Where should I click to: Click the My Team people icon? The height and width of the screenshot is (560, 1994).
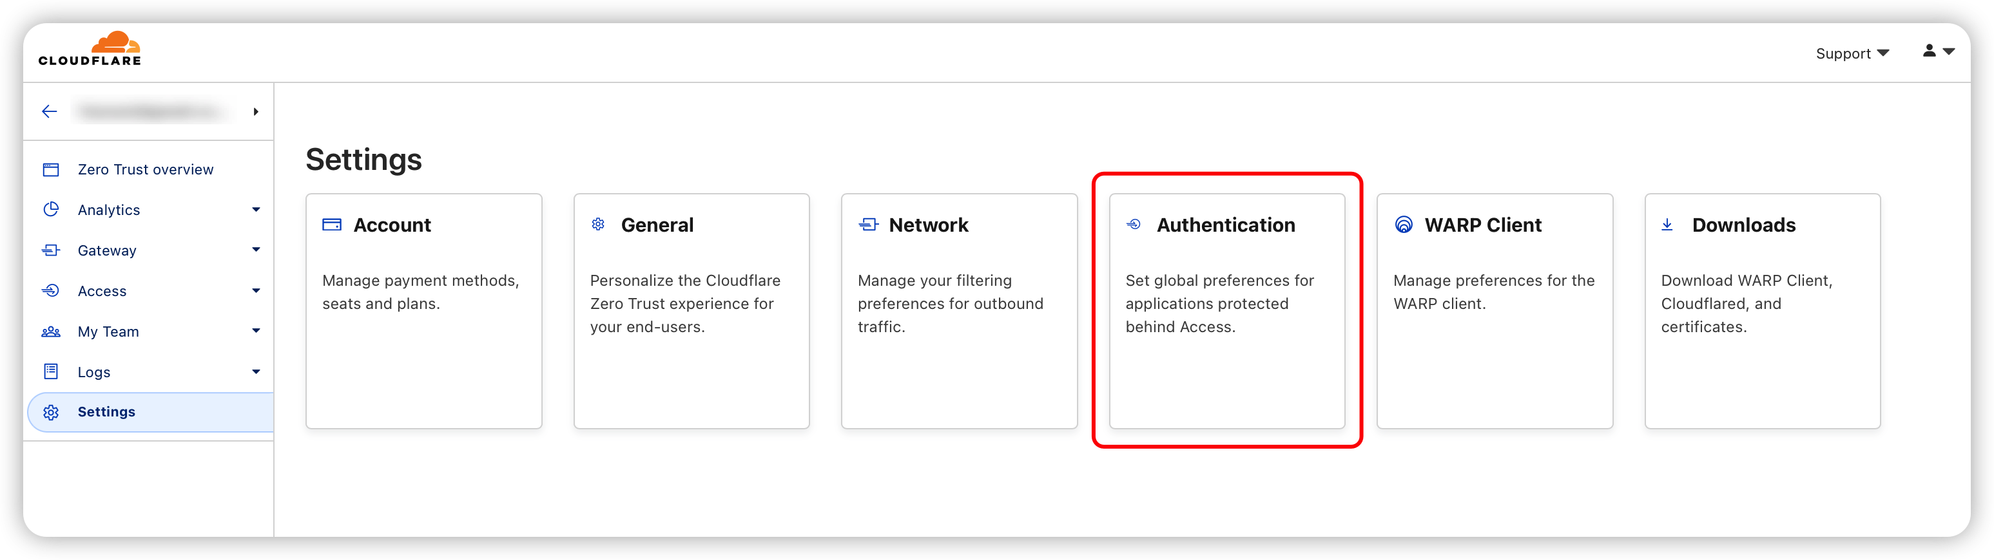pyautogui.click(x=51, y=331)
